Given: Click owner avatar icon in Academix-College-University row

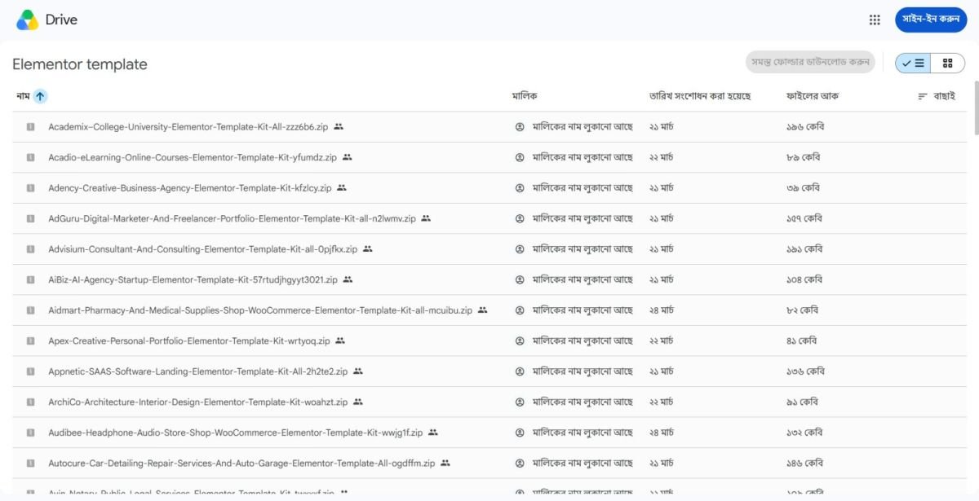Looking at the screenshot, I should (x=520, y=127).
